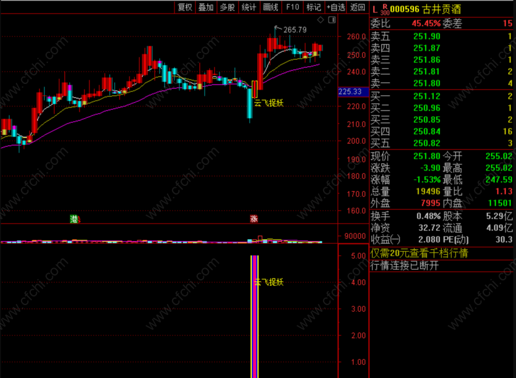
Task: Click PE(动) value 30.3
Action: coord(504,240)
